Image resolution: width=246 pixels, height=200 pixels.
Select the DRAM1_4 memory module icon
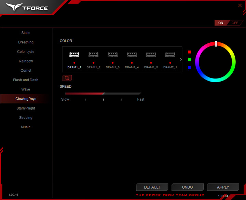[x=132, y=54]
